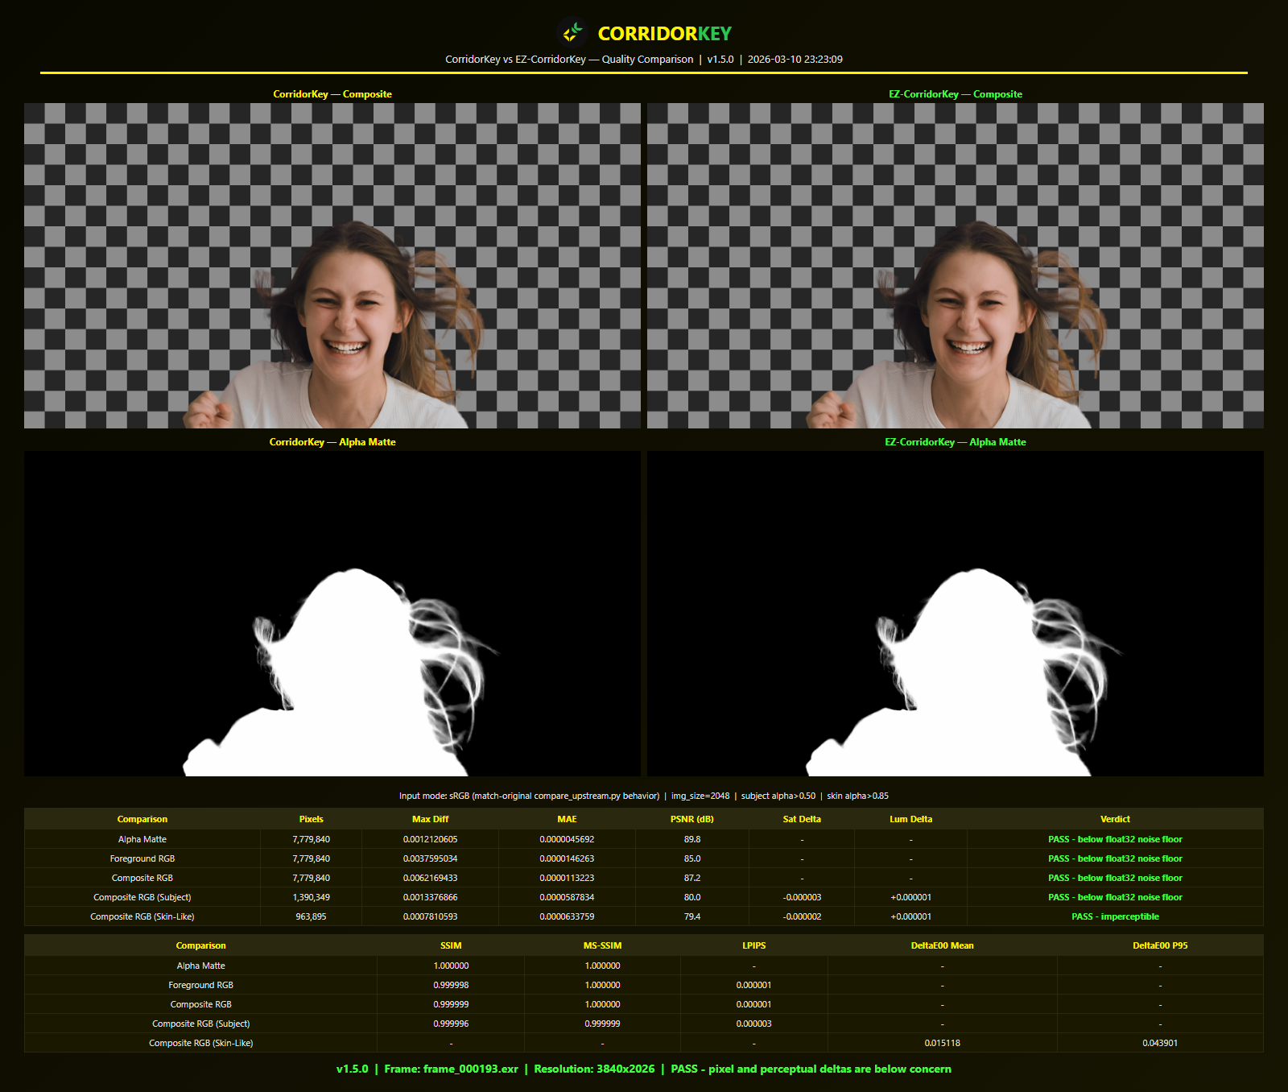Click the 'PASS - imperceptible' verdict

(x=1115, y=916)
